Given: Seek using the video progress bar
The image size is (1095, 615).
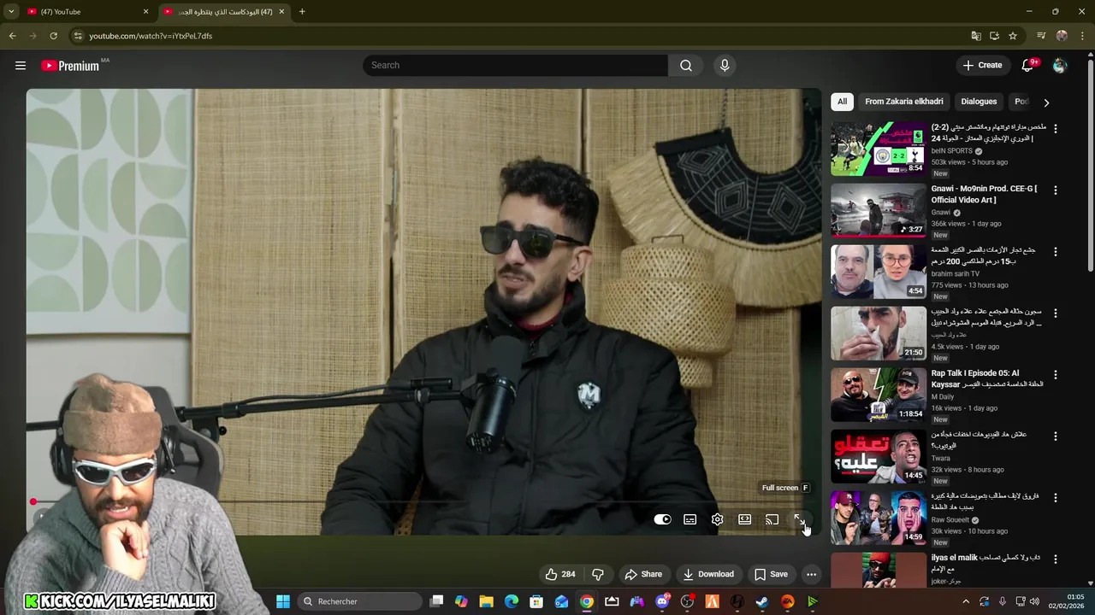Looking at the screenshot, I should click(423, 502).
